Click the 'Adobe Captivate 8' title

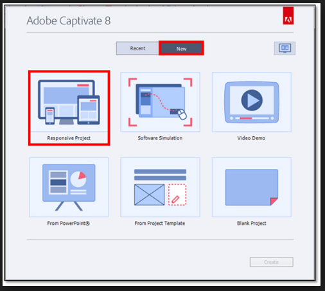point(69,21)
